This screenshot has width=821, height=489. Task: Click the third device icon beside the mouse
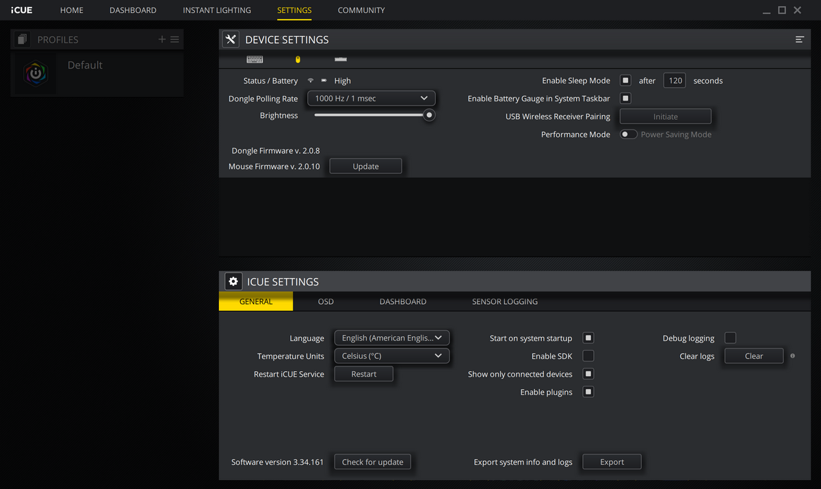click(x=341, y=60)
